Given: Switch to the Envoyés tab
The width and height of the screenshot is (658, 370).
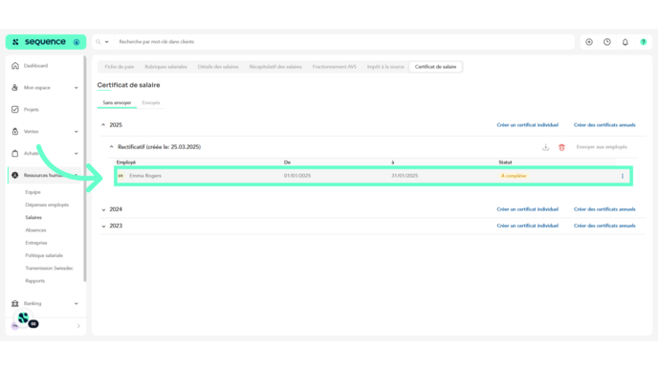Looking at the screenshot, I should tap(151, 103).
